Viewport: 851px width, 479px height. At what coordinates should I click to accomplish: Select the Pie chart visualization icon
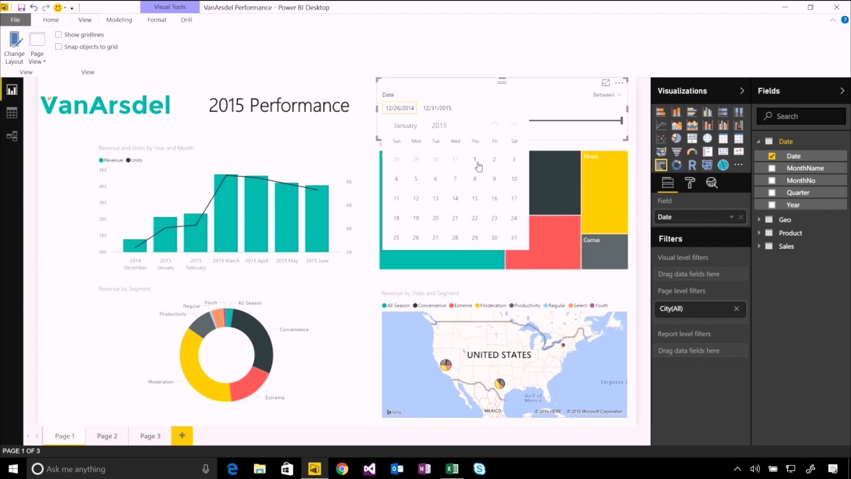pyautogui.click(x=677, y=138)
